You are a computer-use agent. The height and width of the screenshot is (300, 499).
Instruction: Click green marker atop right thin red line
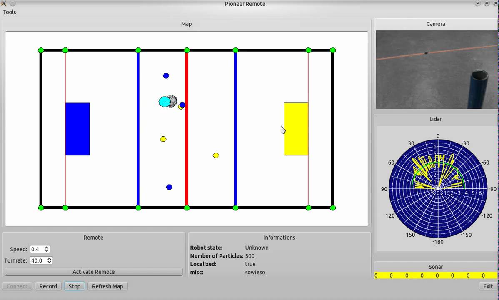pos(308,50)
